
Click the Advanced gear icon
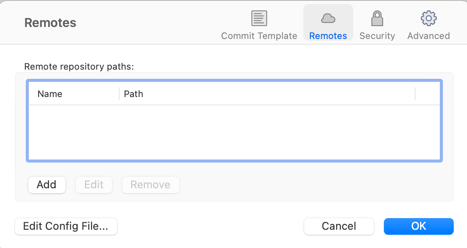pyautogui.click(x=428, y=19)
